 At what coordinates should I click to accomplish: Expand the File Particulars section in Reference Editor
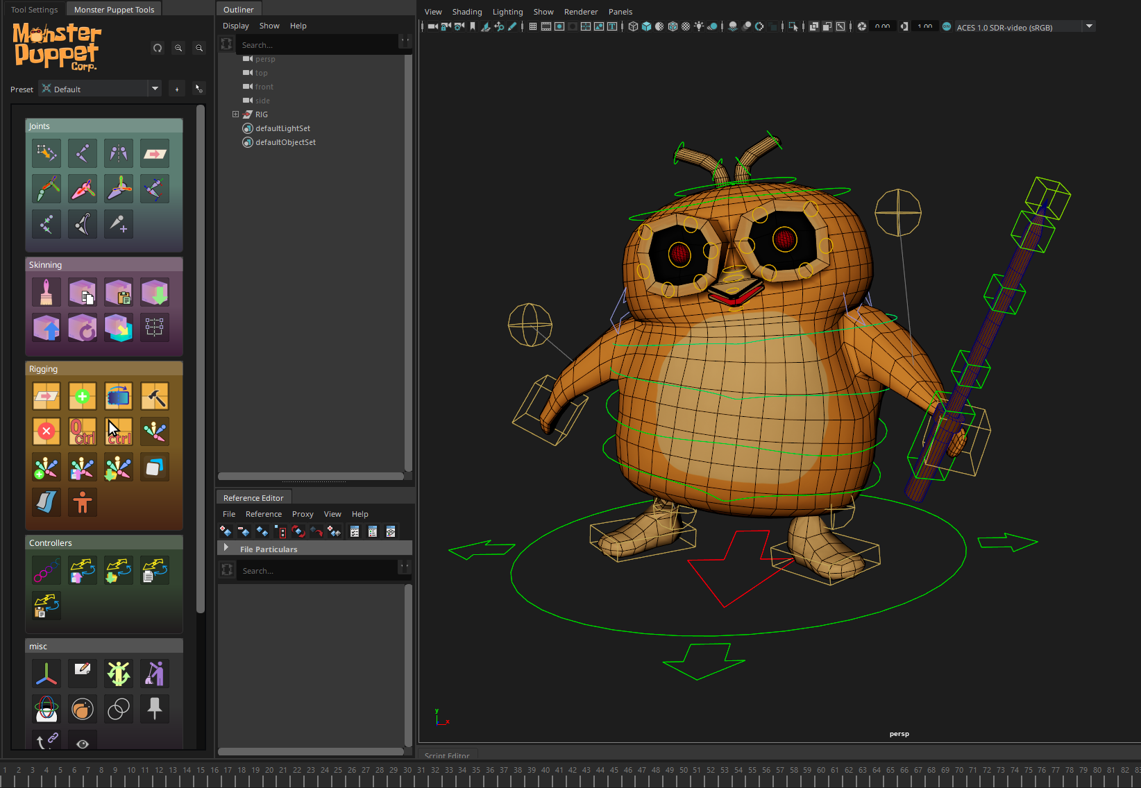pos(226,548)
